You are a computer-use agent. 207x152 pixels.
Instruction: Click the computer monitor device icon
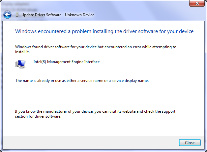click(x=20, y=64)
